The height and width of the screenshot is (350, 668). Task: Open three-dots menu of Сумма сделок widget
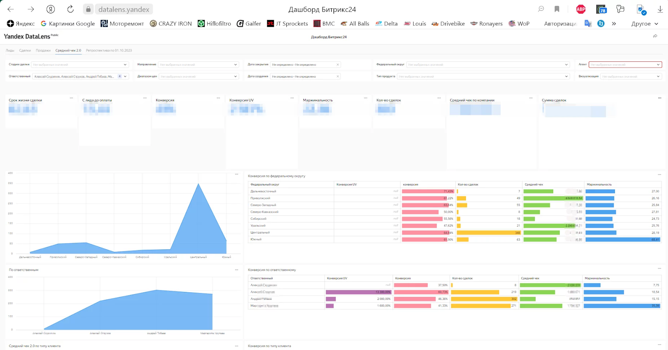pos(660,98)
